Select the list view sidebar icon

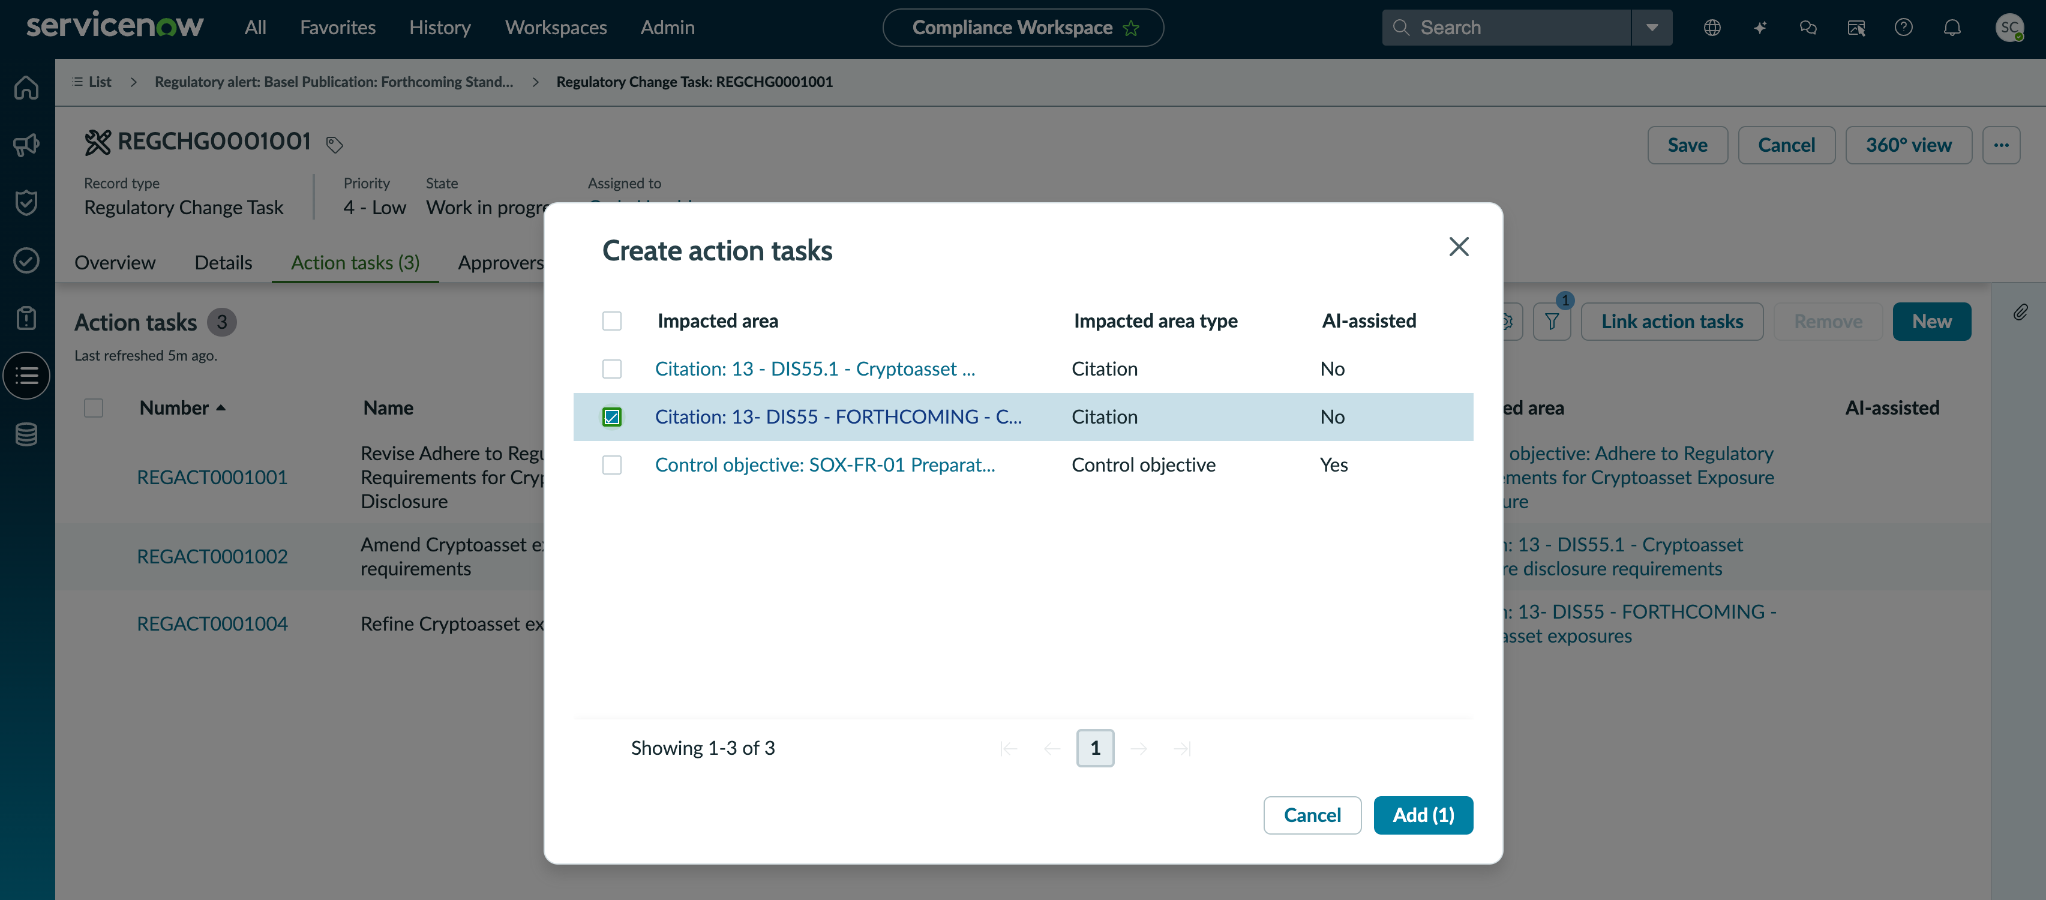point(26,376)
